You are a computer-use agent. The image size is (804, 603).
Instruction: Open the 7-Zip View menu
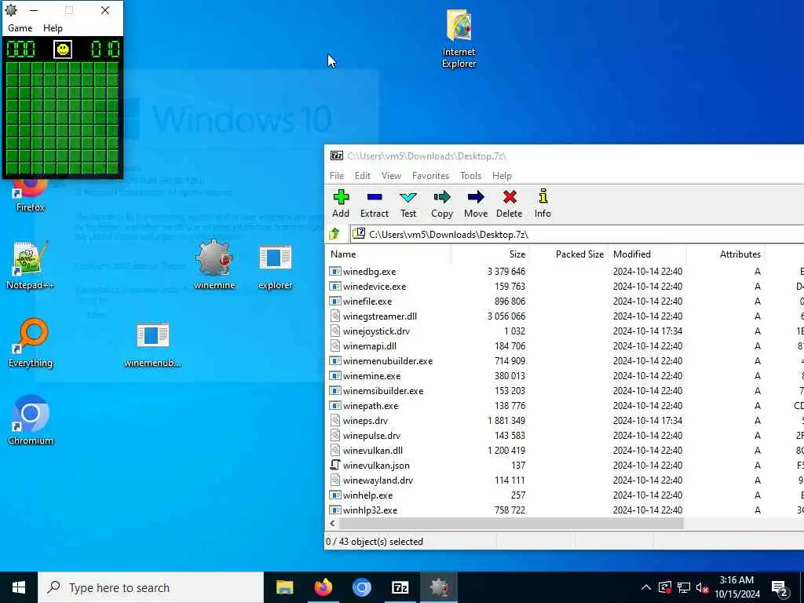pos(391,175)
